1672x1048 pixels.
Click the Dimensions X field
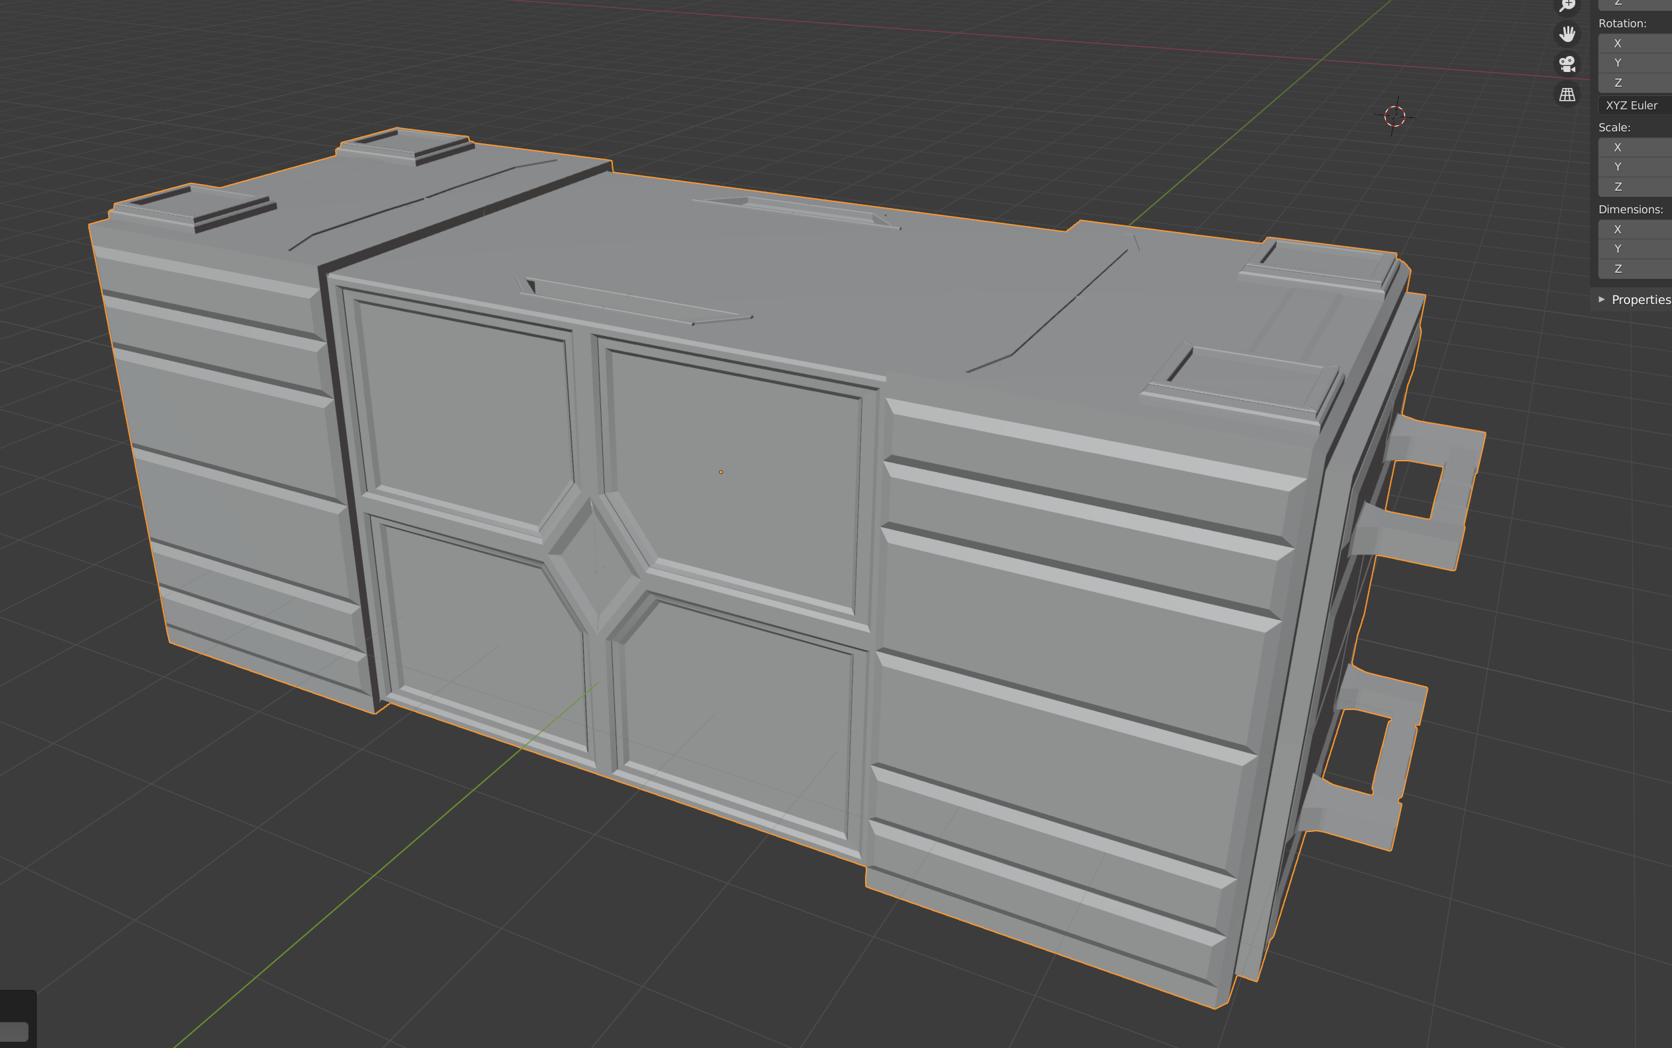click(1637, 229)
